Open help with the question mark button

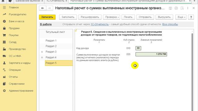pos(191,17)
